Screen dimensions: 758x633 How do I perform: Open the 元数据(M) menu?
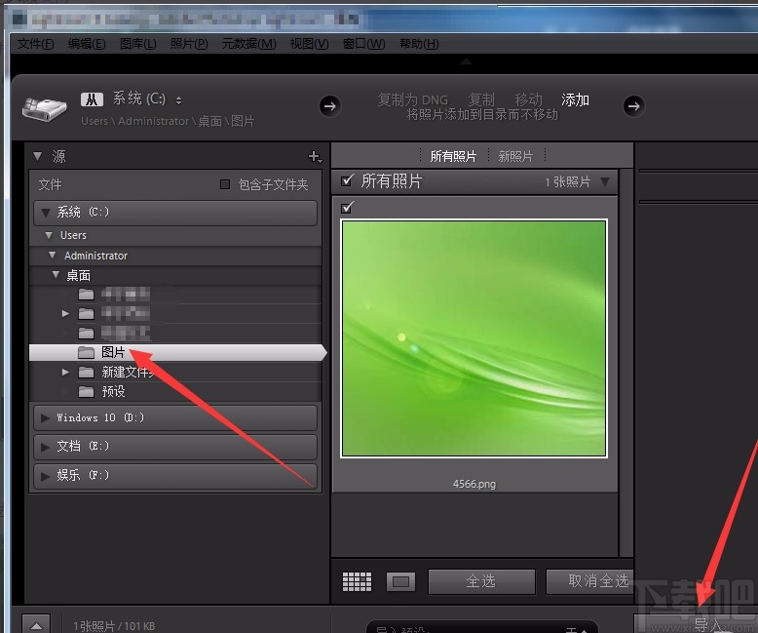point(249,44)
